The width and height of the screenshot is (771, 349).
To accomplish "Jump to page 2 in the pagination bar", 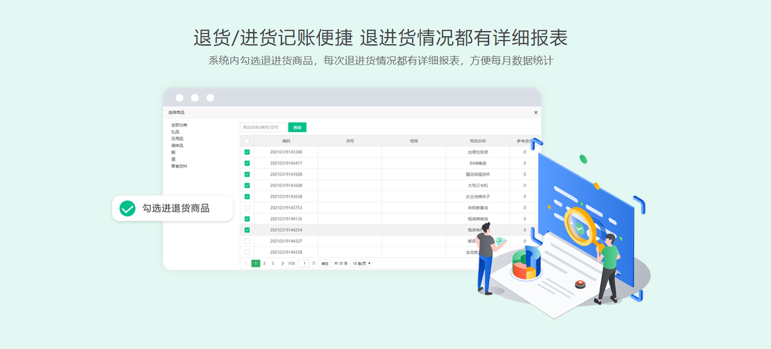I will [264, 263].
